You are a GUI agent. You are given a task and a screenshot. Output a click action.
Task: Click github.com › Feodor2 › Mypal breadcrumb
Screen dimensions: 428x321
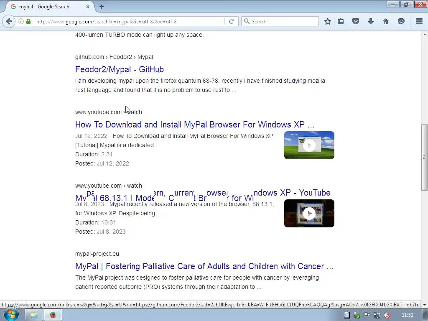coord(114,57)
